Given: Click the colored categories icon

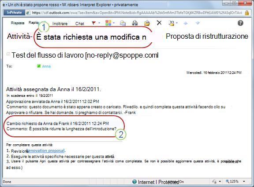Looking at the screenshot, I should pos(108,23).
